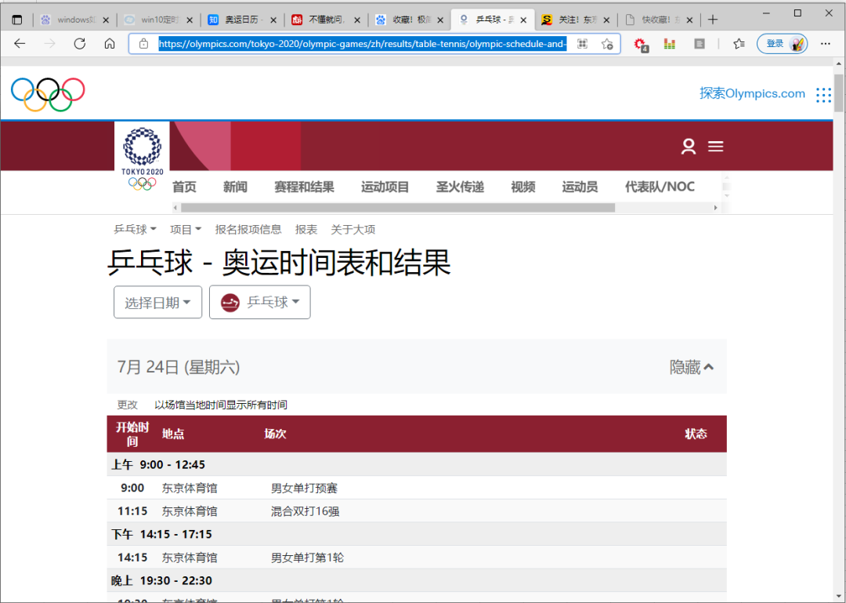Viewport: 846px width, 603px height.
Task: Open the 报名报项信息 link
Action: [x=248, y=229]
